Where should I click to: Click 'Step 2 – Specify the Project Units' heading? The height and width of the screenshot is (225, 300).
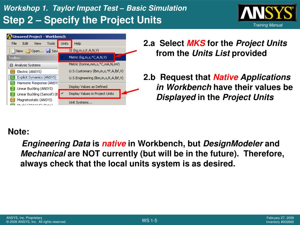pos(82,20)
